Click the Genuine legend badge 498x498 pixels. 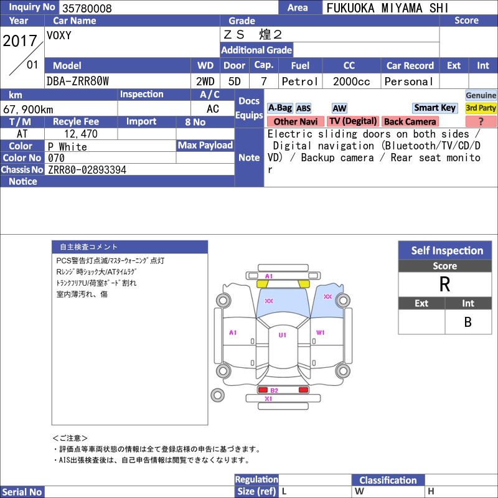click(481, 95)
